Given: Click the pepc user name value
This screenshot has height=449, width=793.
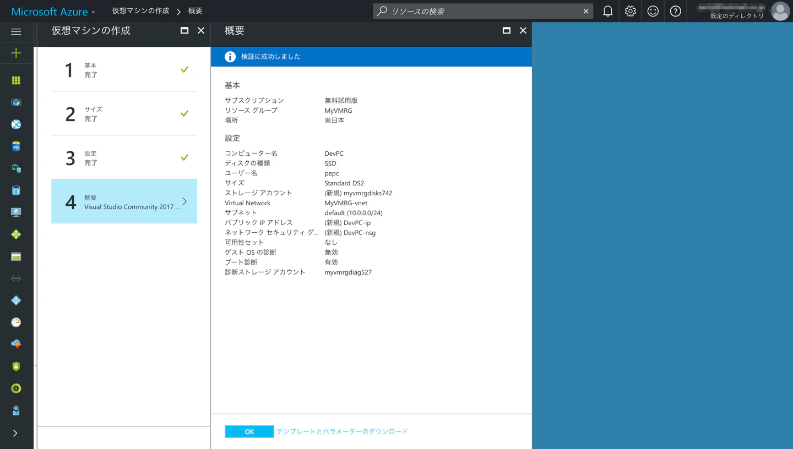Looking at the screenshot, I should [332, 173].
